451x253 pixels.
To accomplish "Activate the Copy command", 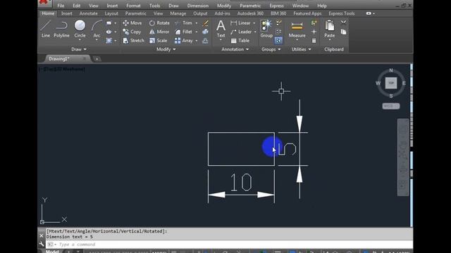I will (x=132, y=32).
